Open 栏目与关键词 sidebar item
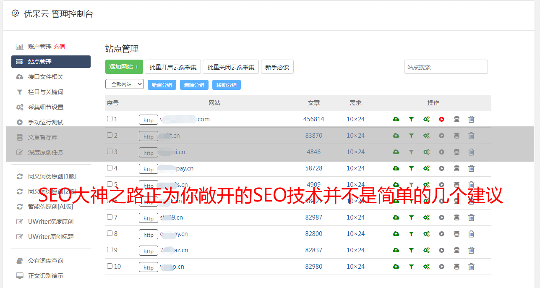The width and height of the screenshot is (540, 288). pyautogui.click(x=46, y=92)
